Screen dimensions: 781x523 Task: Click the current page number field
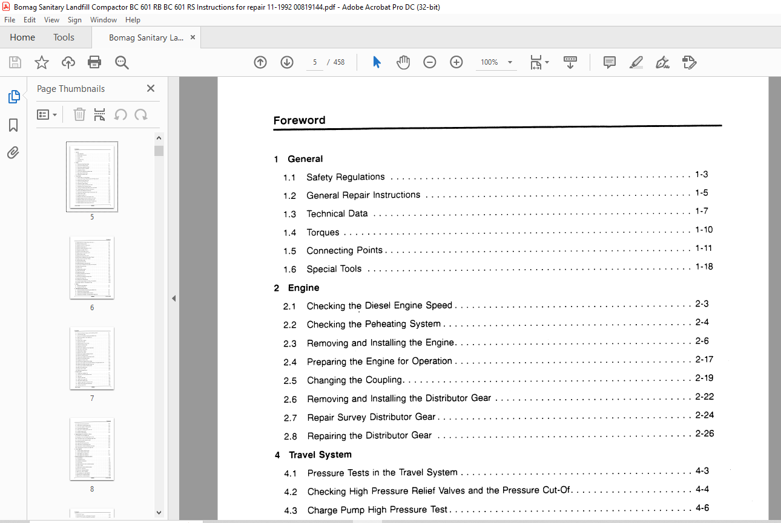315,62
